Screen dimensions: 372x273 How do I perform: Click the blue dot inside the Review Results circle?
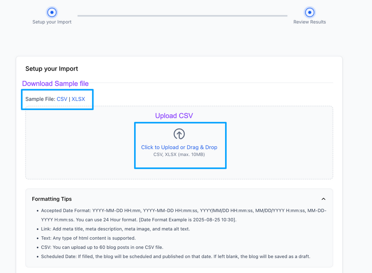coord(310,12)
